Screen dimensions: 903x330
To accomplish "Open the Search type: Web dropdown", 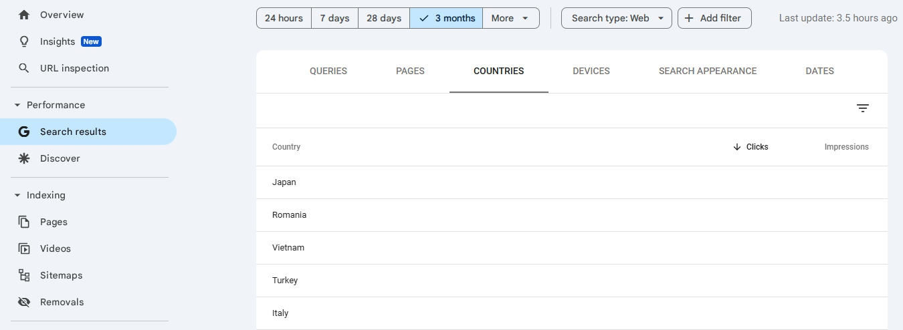I will pyautogui.click(x=617, y=18).
